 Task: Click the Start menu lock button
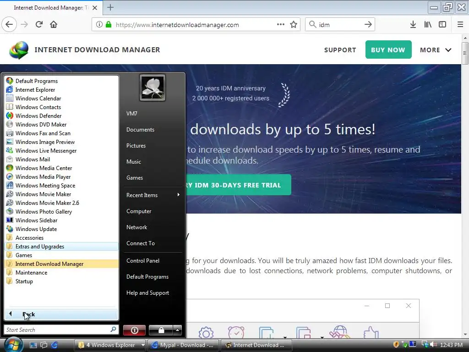click(161, 330)
